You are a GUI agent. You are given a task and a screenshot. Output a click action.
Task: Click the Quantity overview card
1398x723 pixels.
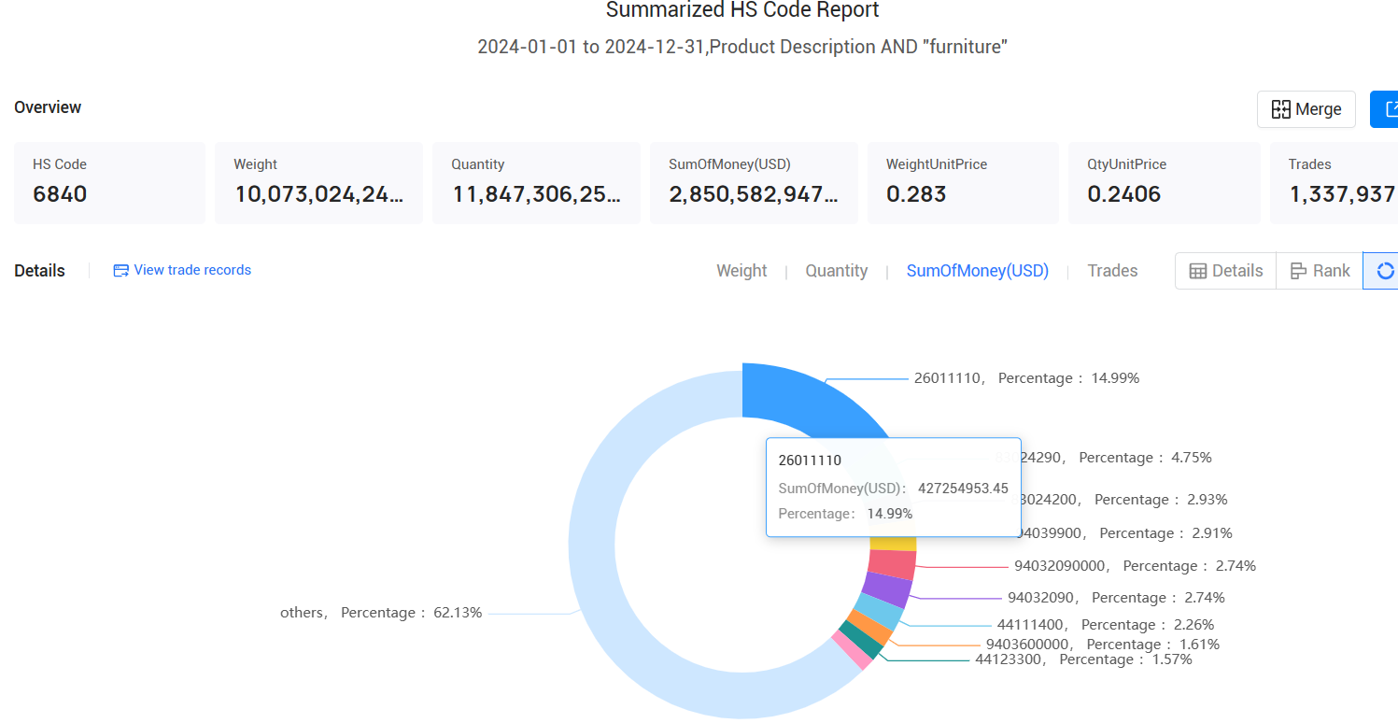(536, 183)
